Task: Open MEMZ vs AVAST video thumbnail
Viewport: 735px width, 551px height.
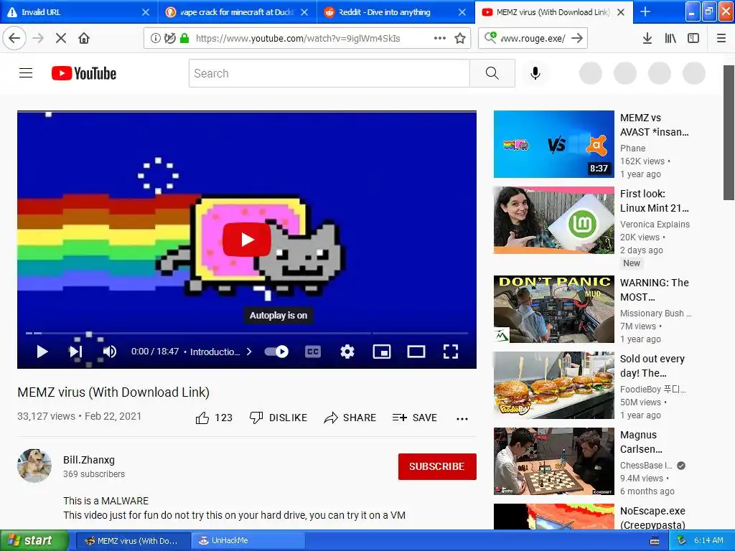Action: pyautogui.click(x=553, y=143)
